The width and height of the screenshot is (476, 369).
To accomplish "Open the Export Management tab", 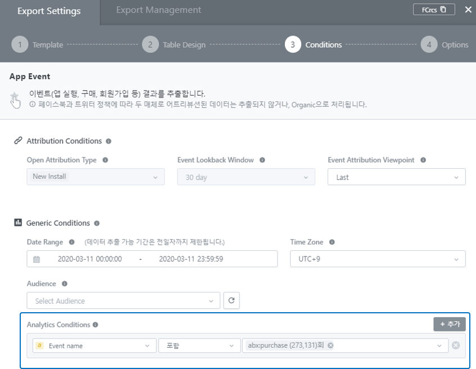I will (158, 10).
